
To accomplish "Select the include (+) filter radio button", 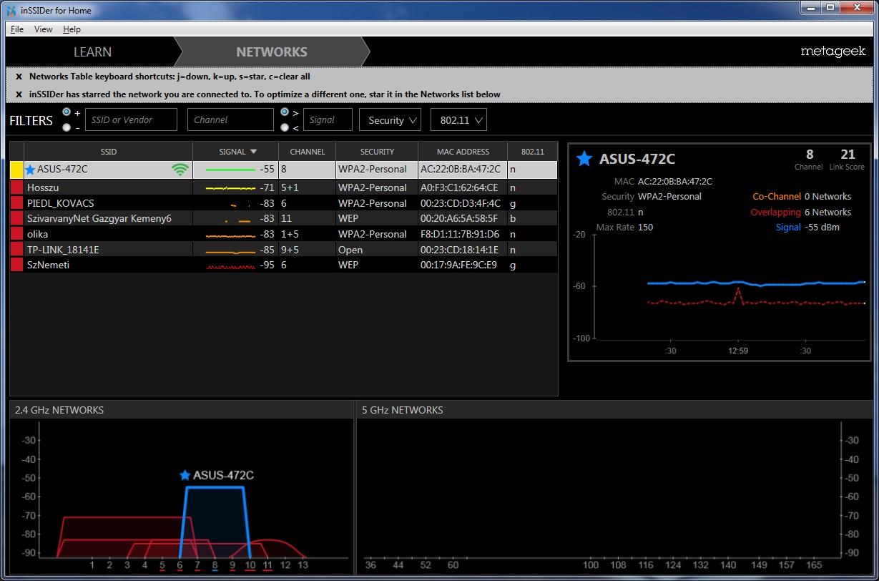I will click(x=67, y=112).
